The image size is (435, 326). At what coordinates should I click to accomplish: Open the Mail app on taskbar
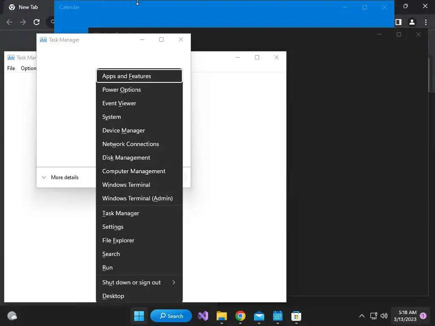coord(259,316)
